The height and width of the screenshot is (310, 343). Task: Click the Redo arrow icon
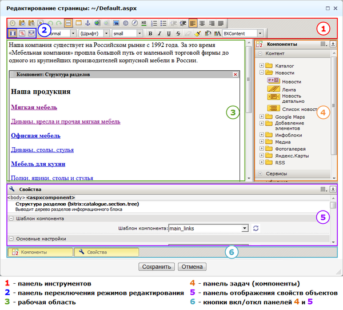pyautogui.click(x=59, y=23)
